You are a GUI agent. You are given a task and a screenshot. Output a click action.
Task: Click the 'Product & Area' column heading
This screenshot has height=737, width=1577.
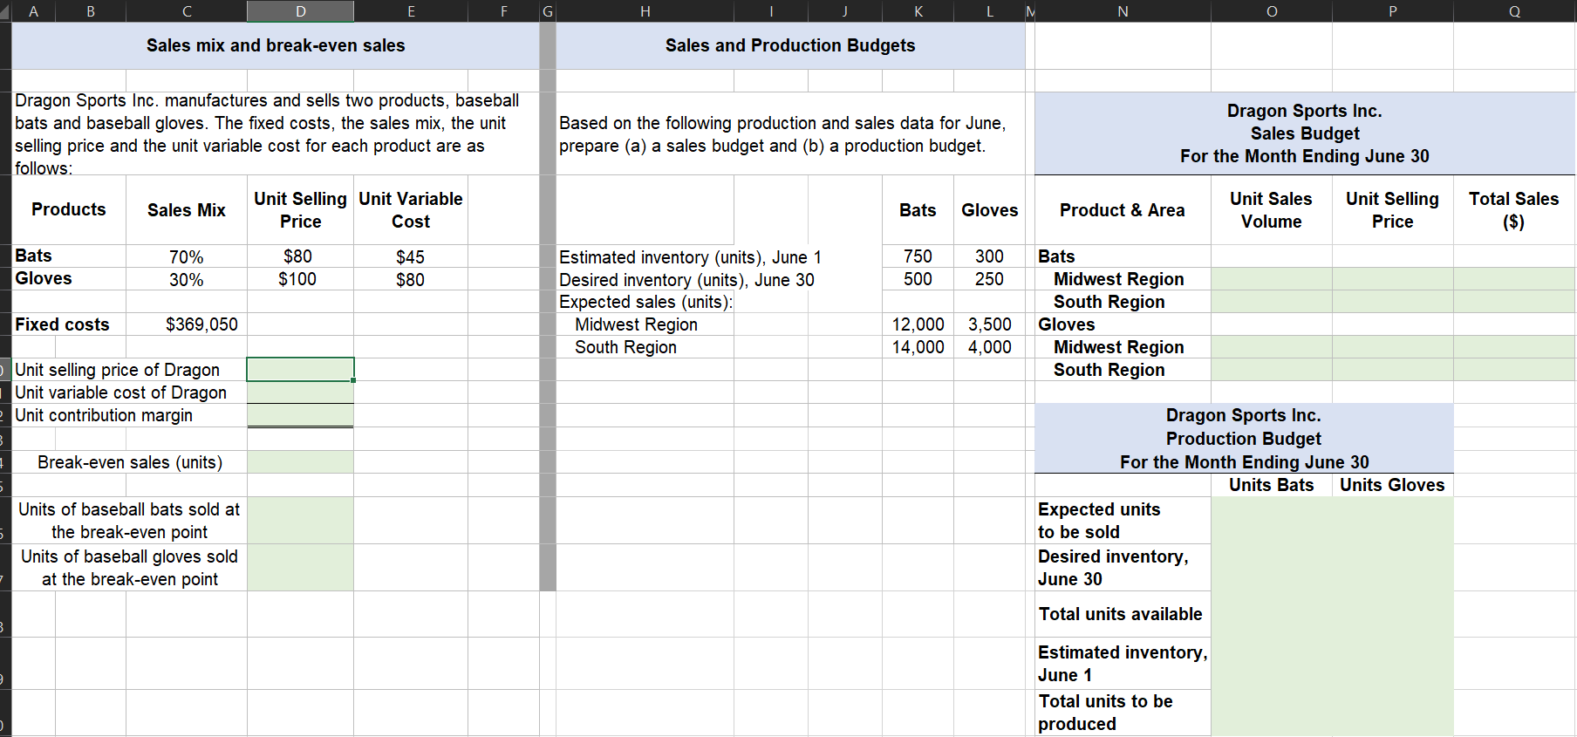click(x=1123, y=210)
